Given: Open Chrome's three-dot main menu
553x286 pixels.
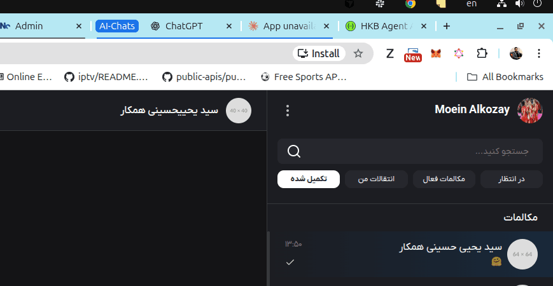Looking at the screenshot, I should click(539, 53).
